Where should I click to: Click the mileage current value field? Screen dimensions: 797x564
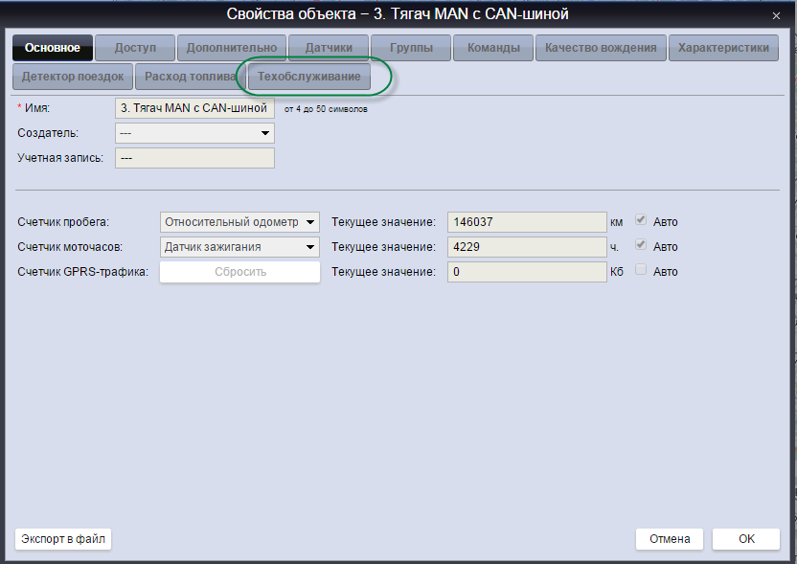click(527, 222)
